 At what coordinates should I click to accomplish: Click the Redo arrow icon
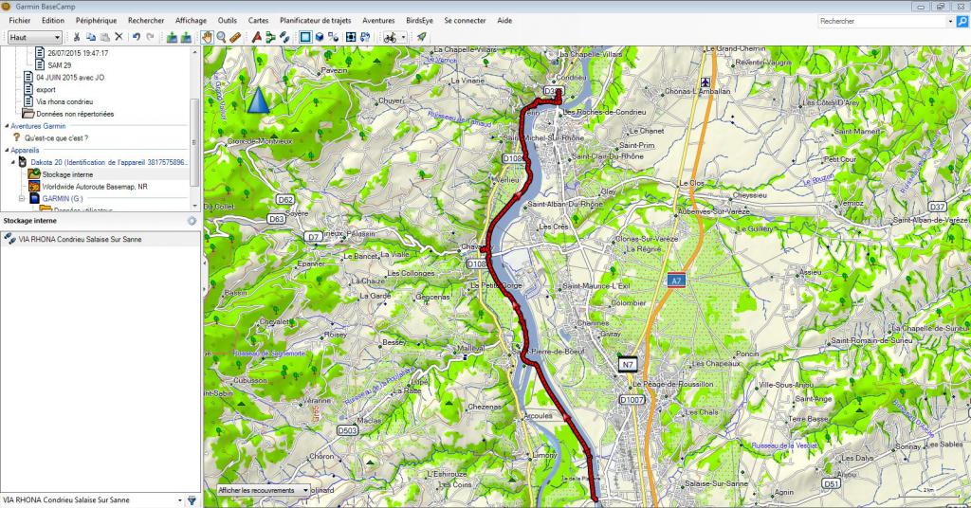[x=150, y=37]
